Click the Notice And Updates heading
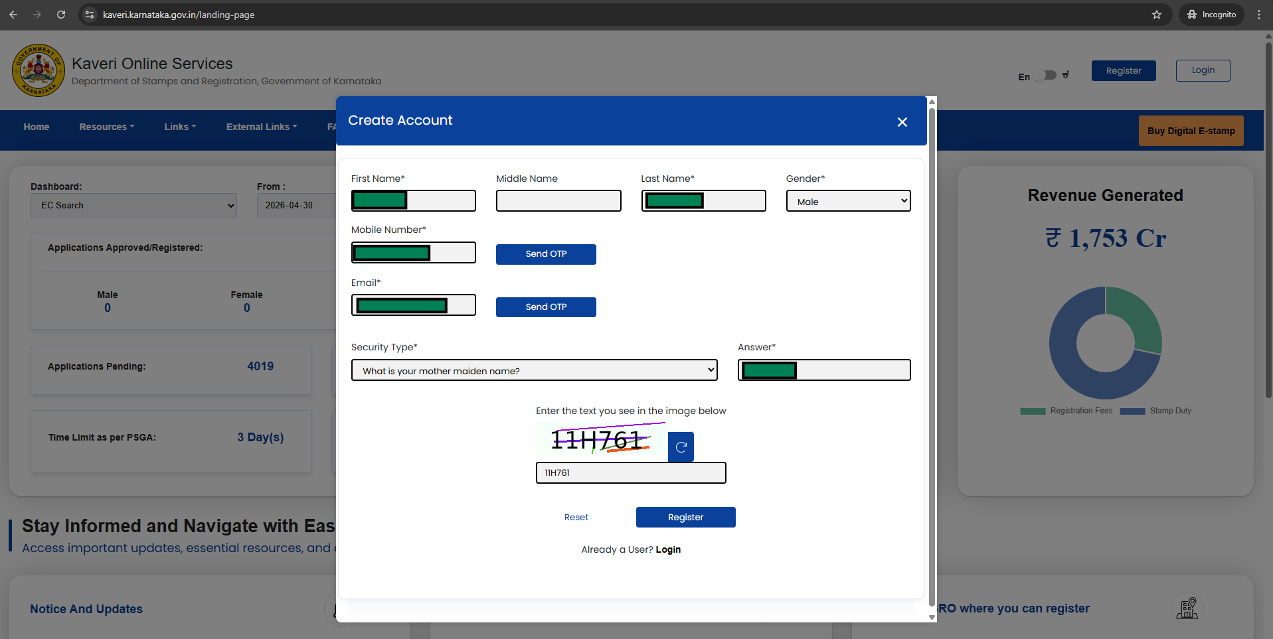 click(x=86, y=609)
